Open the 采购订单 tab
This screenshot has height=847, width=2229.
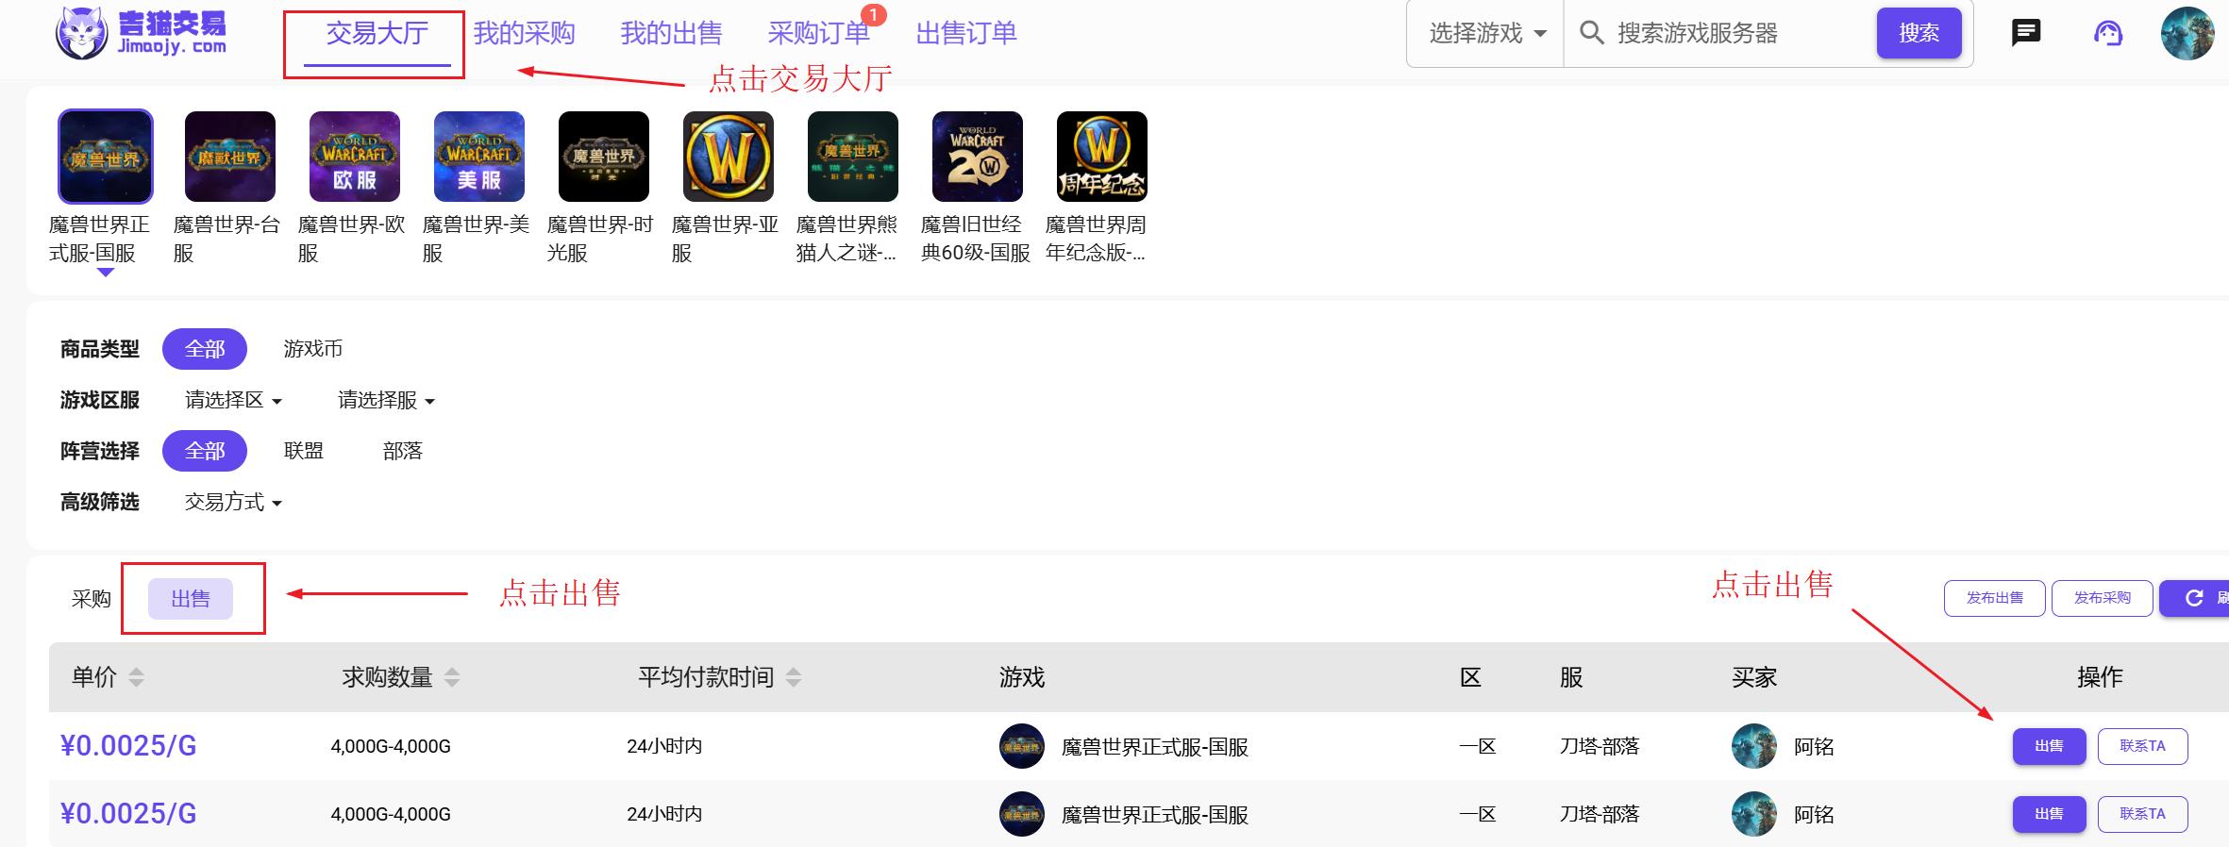(818, 34)
